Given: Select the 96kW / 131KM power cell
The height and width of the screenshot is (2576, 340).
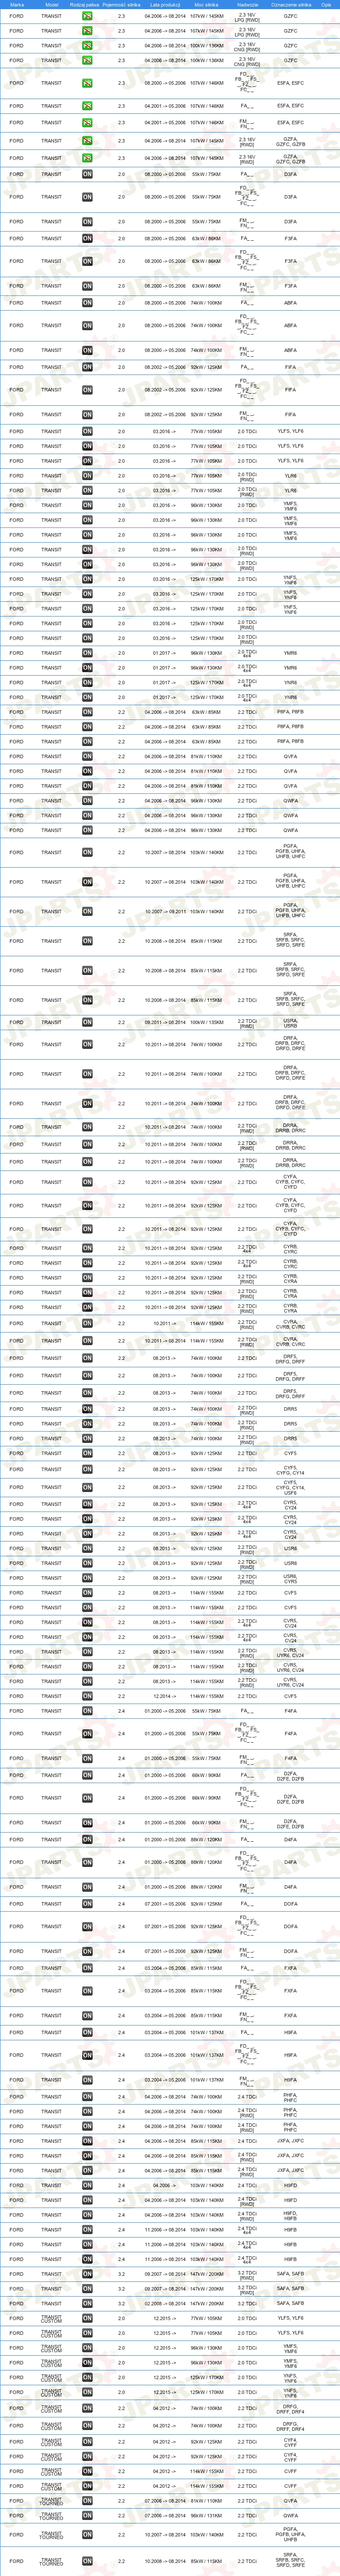Looking at the screenshot, I should tap(206, 2515).
